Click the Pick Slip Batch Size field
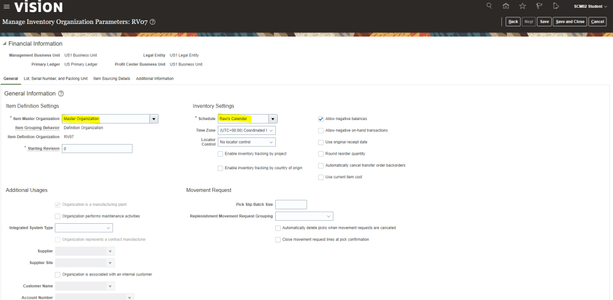The height and width of the screenshot is (300, 613). (291, 205)
